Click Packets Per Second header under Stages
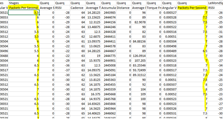 point(24,8)
